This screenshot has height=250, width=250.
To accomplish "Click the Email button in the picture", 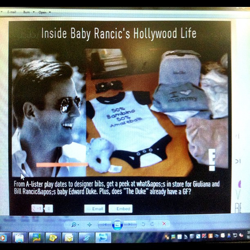I will pyautogui.click(x=95, y=209).
